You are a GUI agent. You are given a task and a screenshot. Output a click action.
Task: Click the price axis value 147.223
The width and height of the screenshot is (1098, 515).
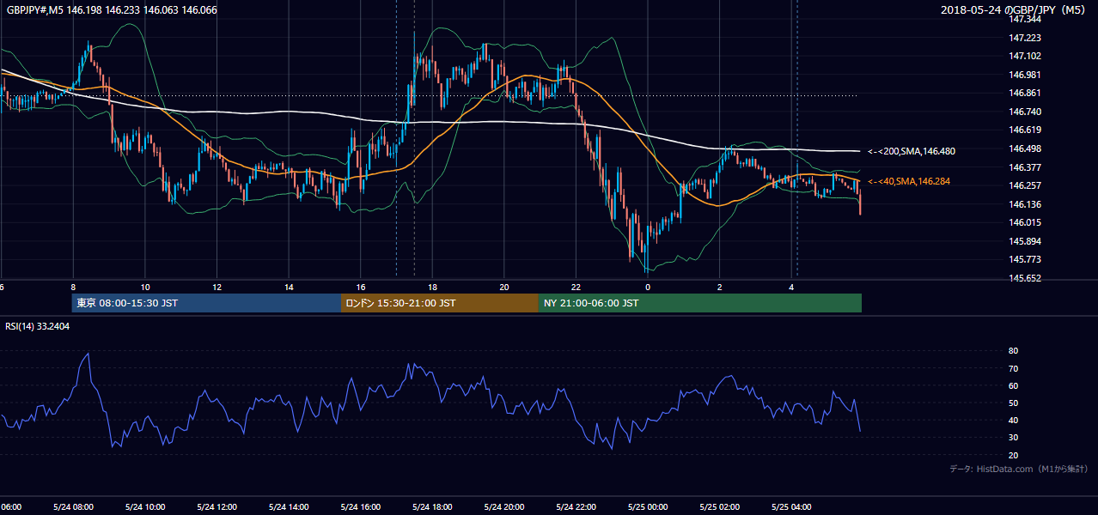1025,38
